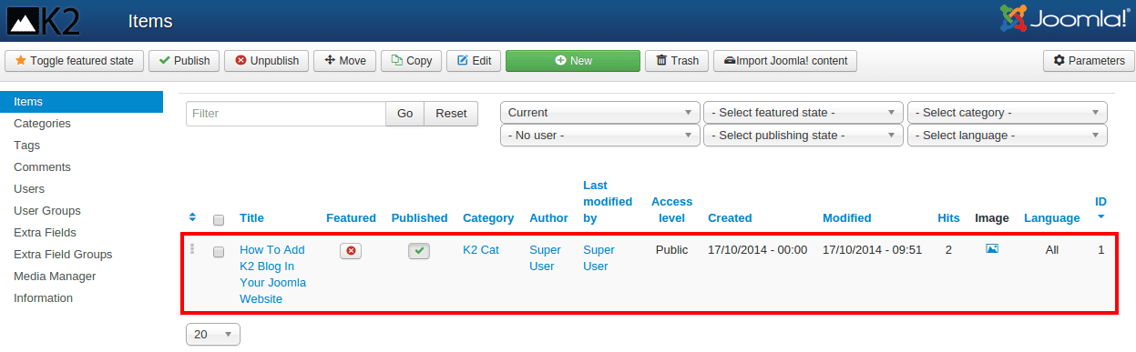Tick checkbox for How To Add K2 Blog row
This screenshot has width=1136, height=352.
(x=219, y=252)
